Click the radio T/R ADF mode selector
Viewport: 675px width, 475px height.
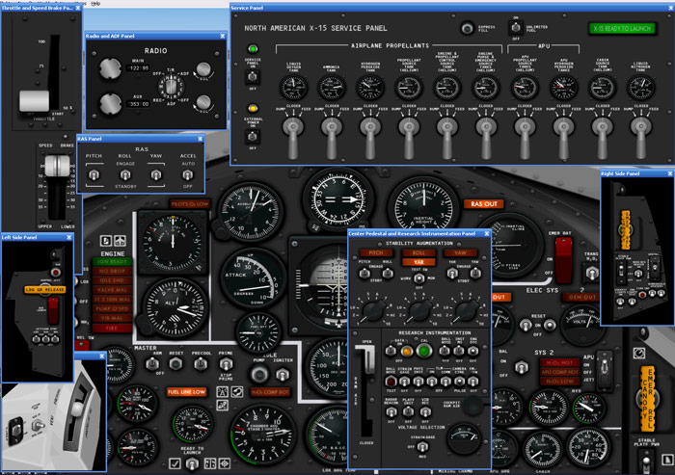[x=171, y=86]
